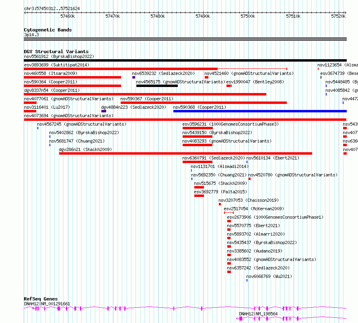Image resolution: width=358 pixels, height=323 pixels.
Task: Click nsv4083552 gnomAD variant label
Action: (x=272, y=259)
